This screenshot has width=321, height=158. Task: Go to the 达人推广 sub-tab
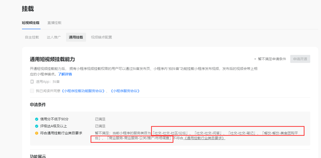(54, 37)
